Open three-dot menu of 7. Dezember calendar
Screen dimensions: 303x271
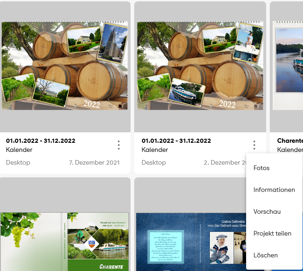[x=119, y=145]
